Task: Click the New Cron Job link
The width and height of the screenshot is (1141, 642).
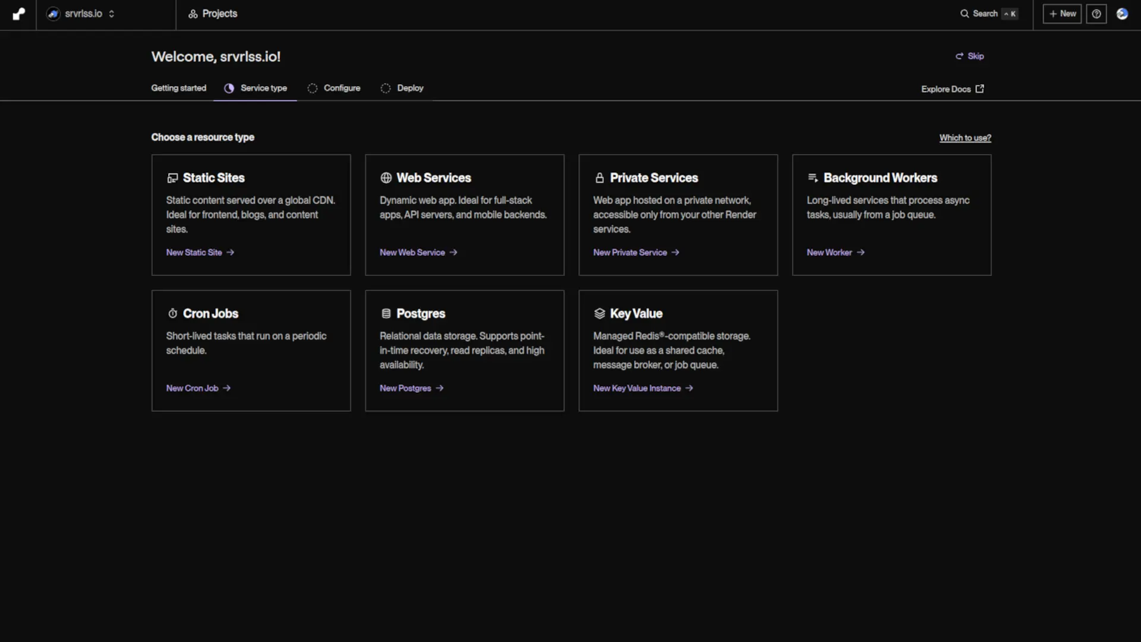Action: click(x=198, y=388)
